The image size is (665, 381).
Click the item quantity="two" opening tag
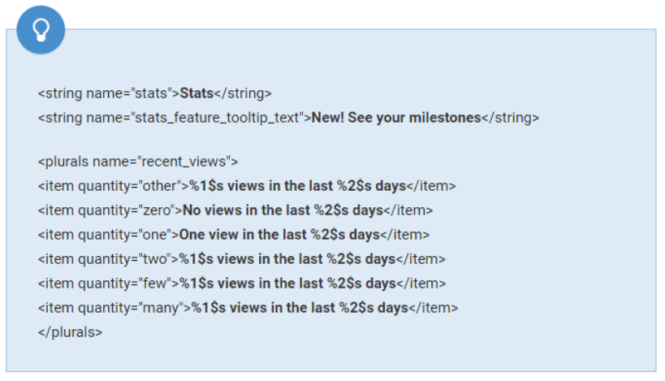[108, 259]
